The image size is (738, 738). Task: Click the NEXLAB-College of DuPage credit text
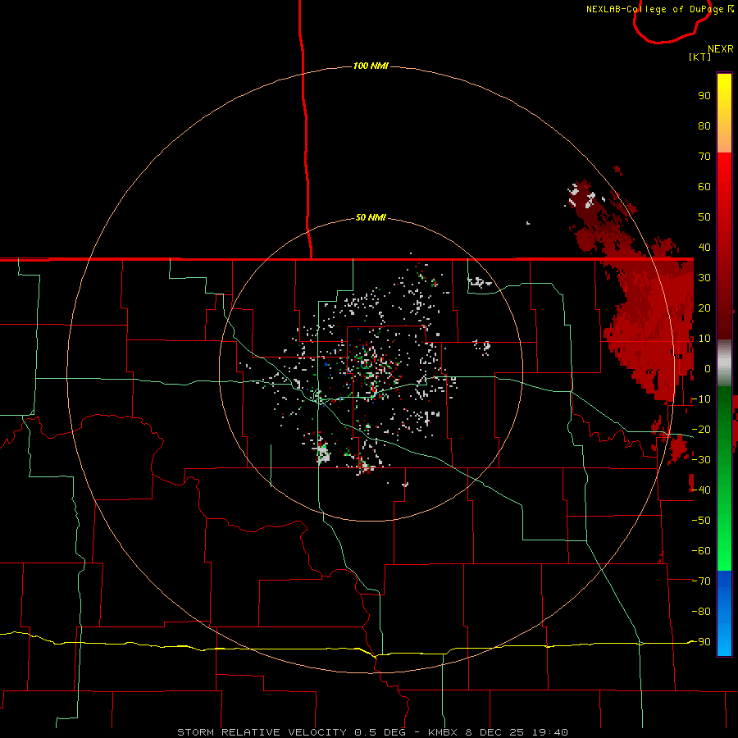pyautogui.click(x=660, y=9)
